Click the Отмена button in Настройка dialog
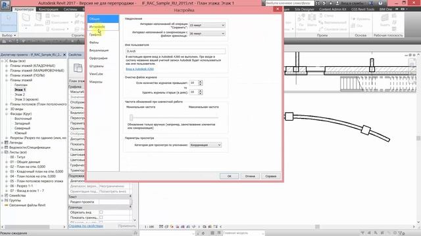Image resolution: width=421 pixels, height=236 pixels. point(250,176)
